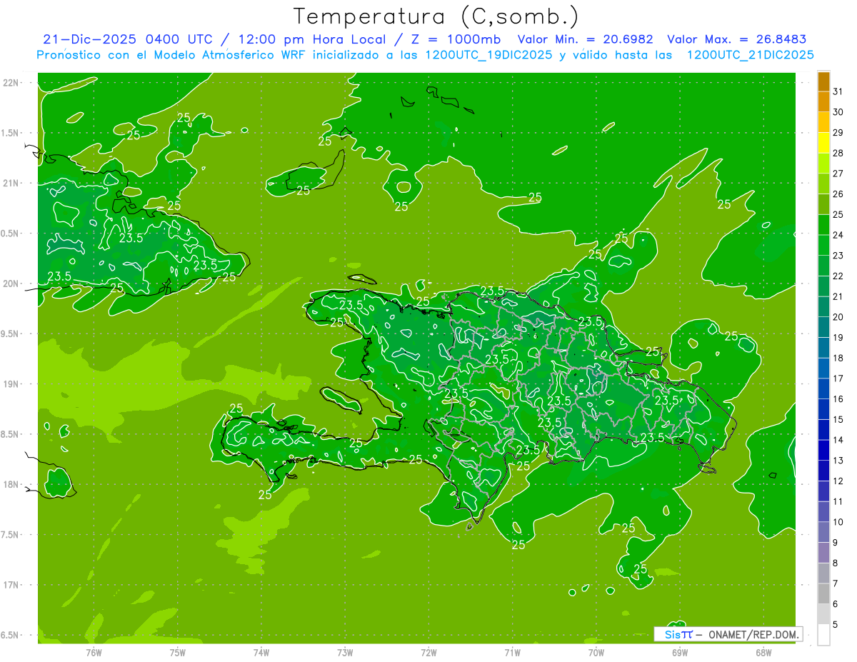Click the orange colorbar swatch between 29 and 30

tap(823, 122)
